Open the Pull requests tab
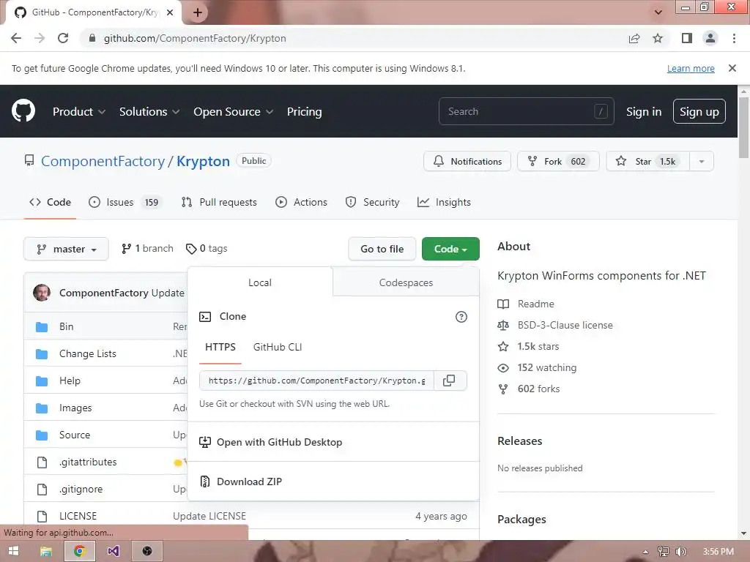The width and height of the screenshot is (750, 562). pyautogui.click(x=219, y=202)
